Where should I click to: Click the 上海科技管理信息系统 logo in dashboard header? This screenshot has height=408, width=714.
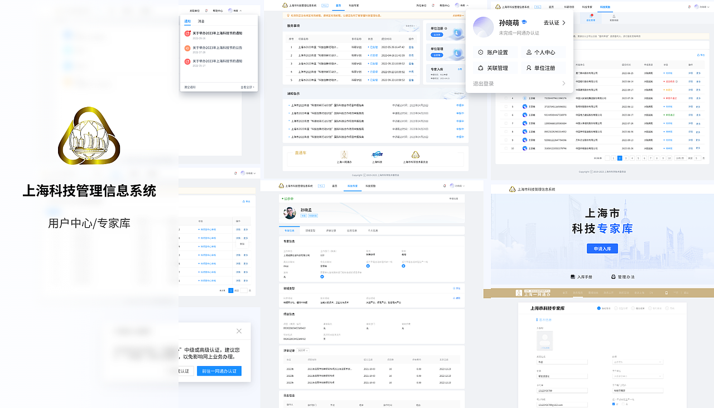coord(285,6)
